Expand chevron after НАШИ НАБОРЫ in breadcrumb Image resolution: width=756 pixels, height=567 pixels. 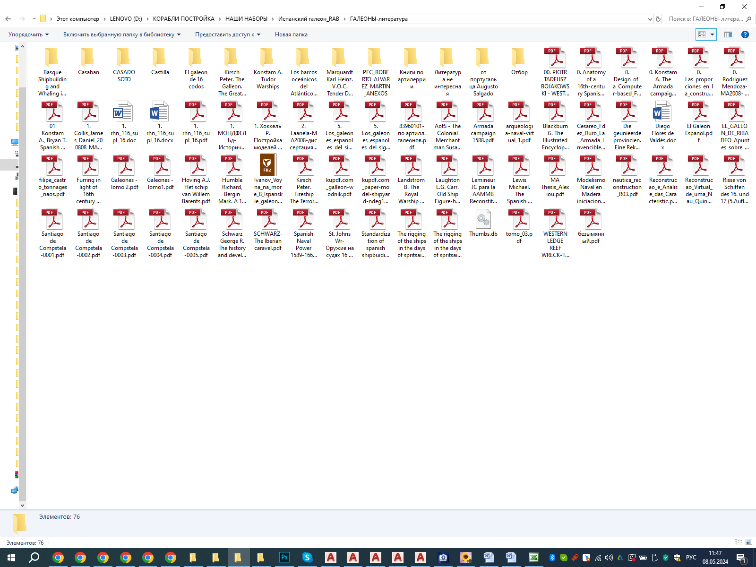tap(273, 19)
